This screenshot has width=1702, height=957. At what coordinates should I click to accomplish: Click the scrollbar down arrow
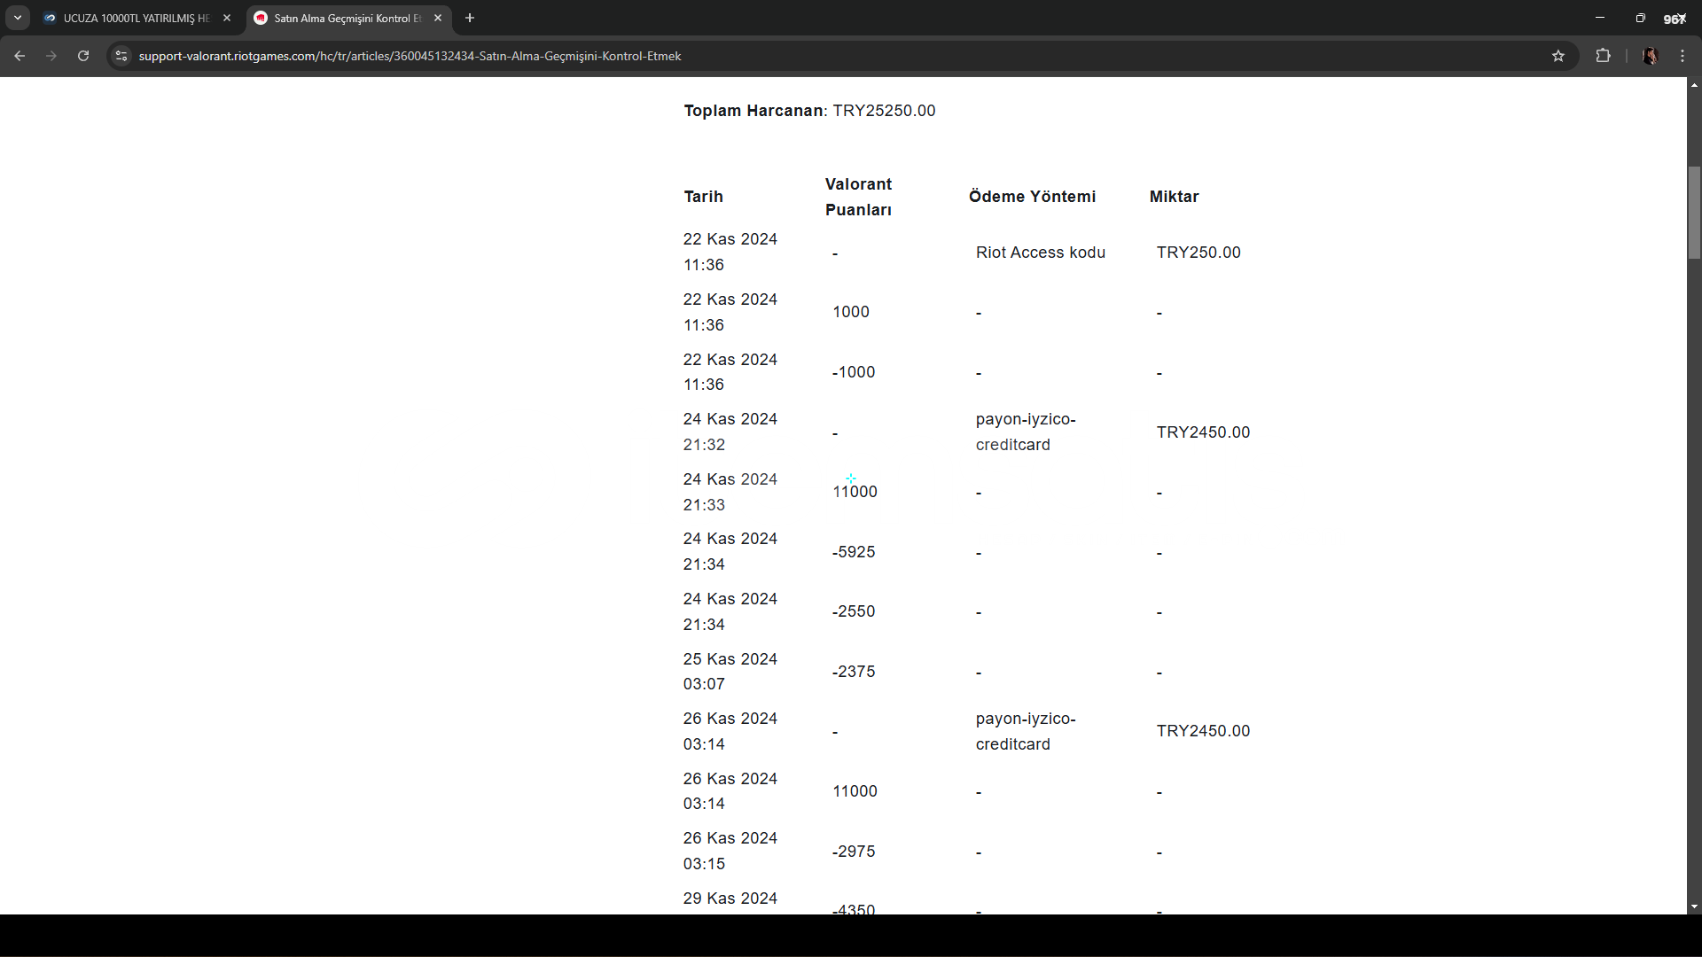(1694, 906)
